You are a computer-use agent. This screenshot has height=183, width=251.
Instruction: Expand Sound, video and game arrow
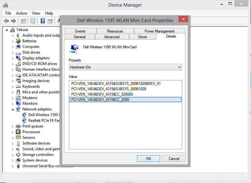tap(13, 149)
